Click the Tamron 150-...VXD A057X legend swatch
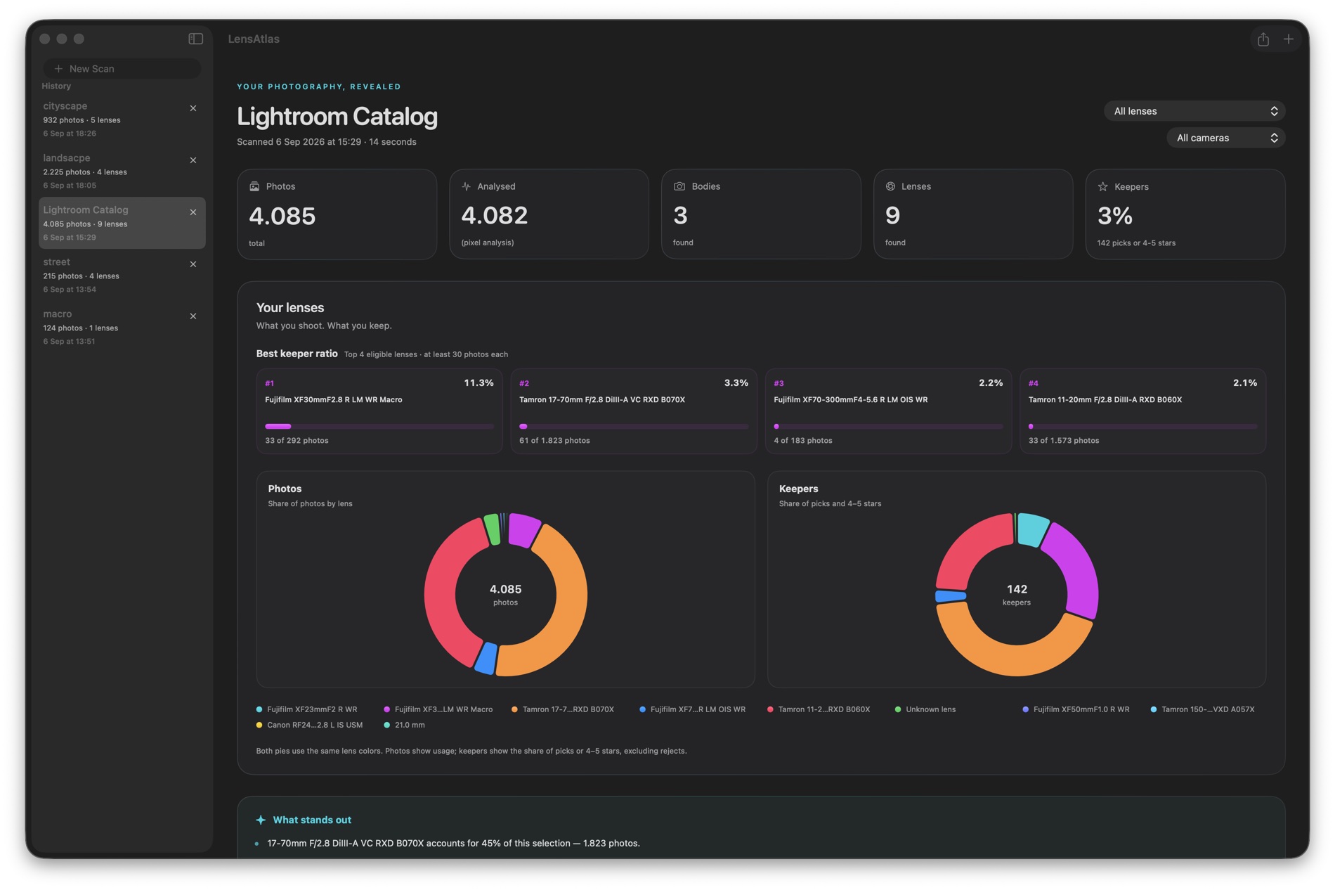This screenshot has width=1335, height=890. [1154, 709]
